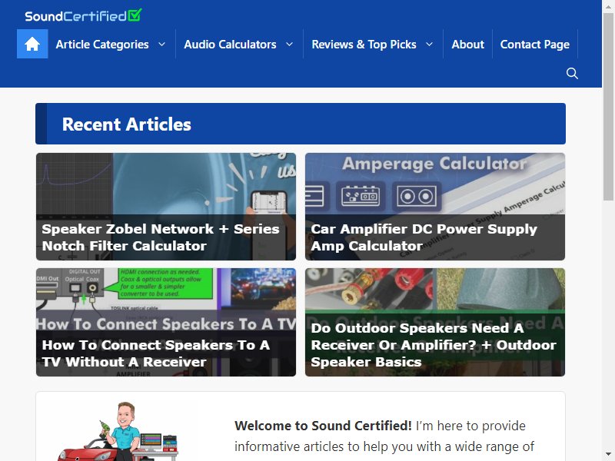Click the green checkmark in logo
This screenshot has width=615, height=461.
click(x=135, y=15)
